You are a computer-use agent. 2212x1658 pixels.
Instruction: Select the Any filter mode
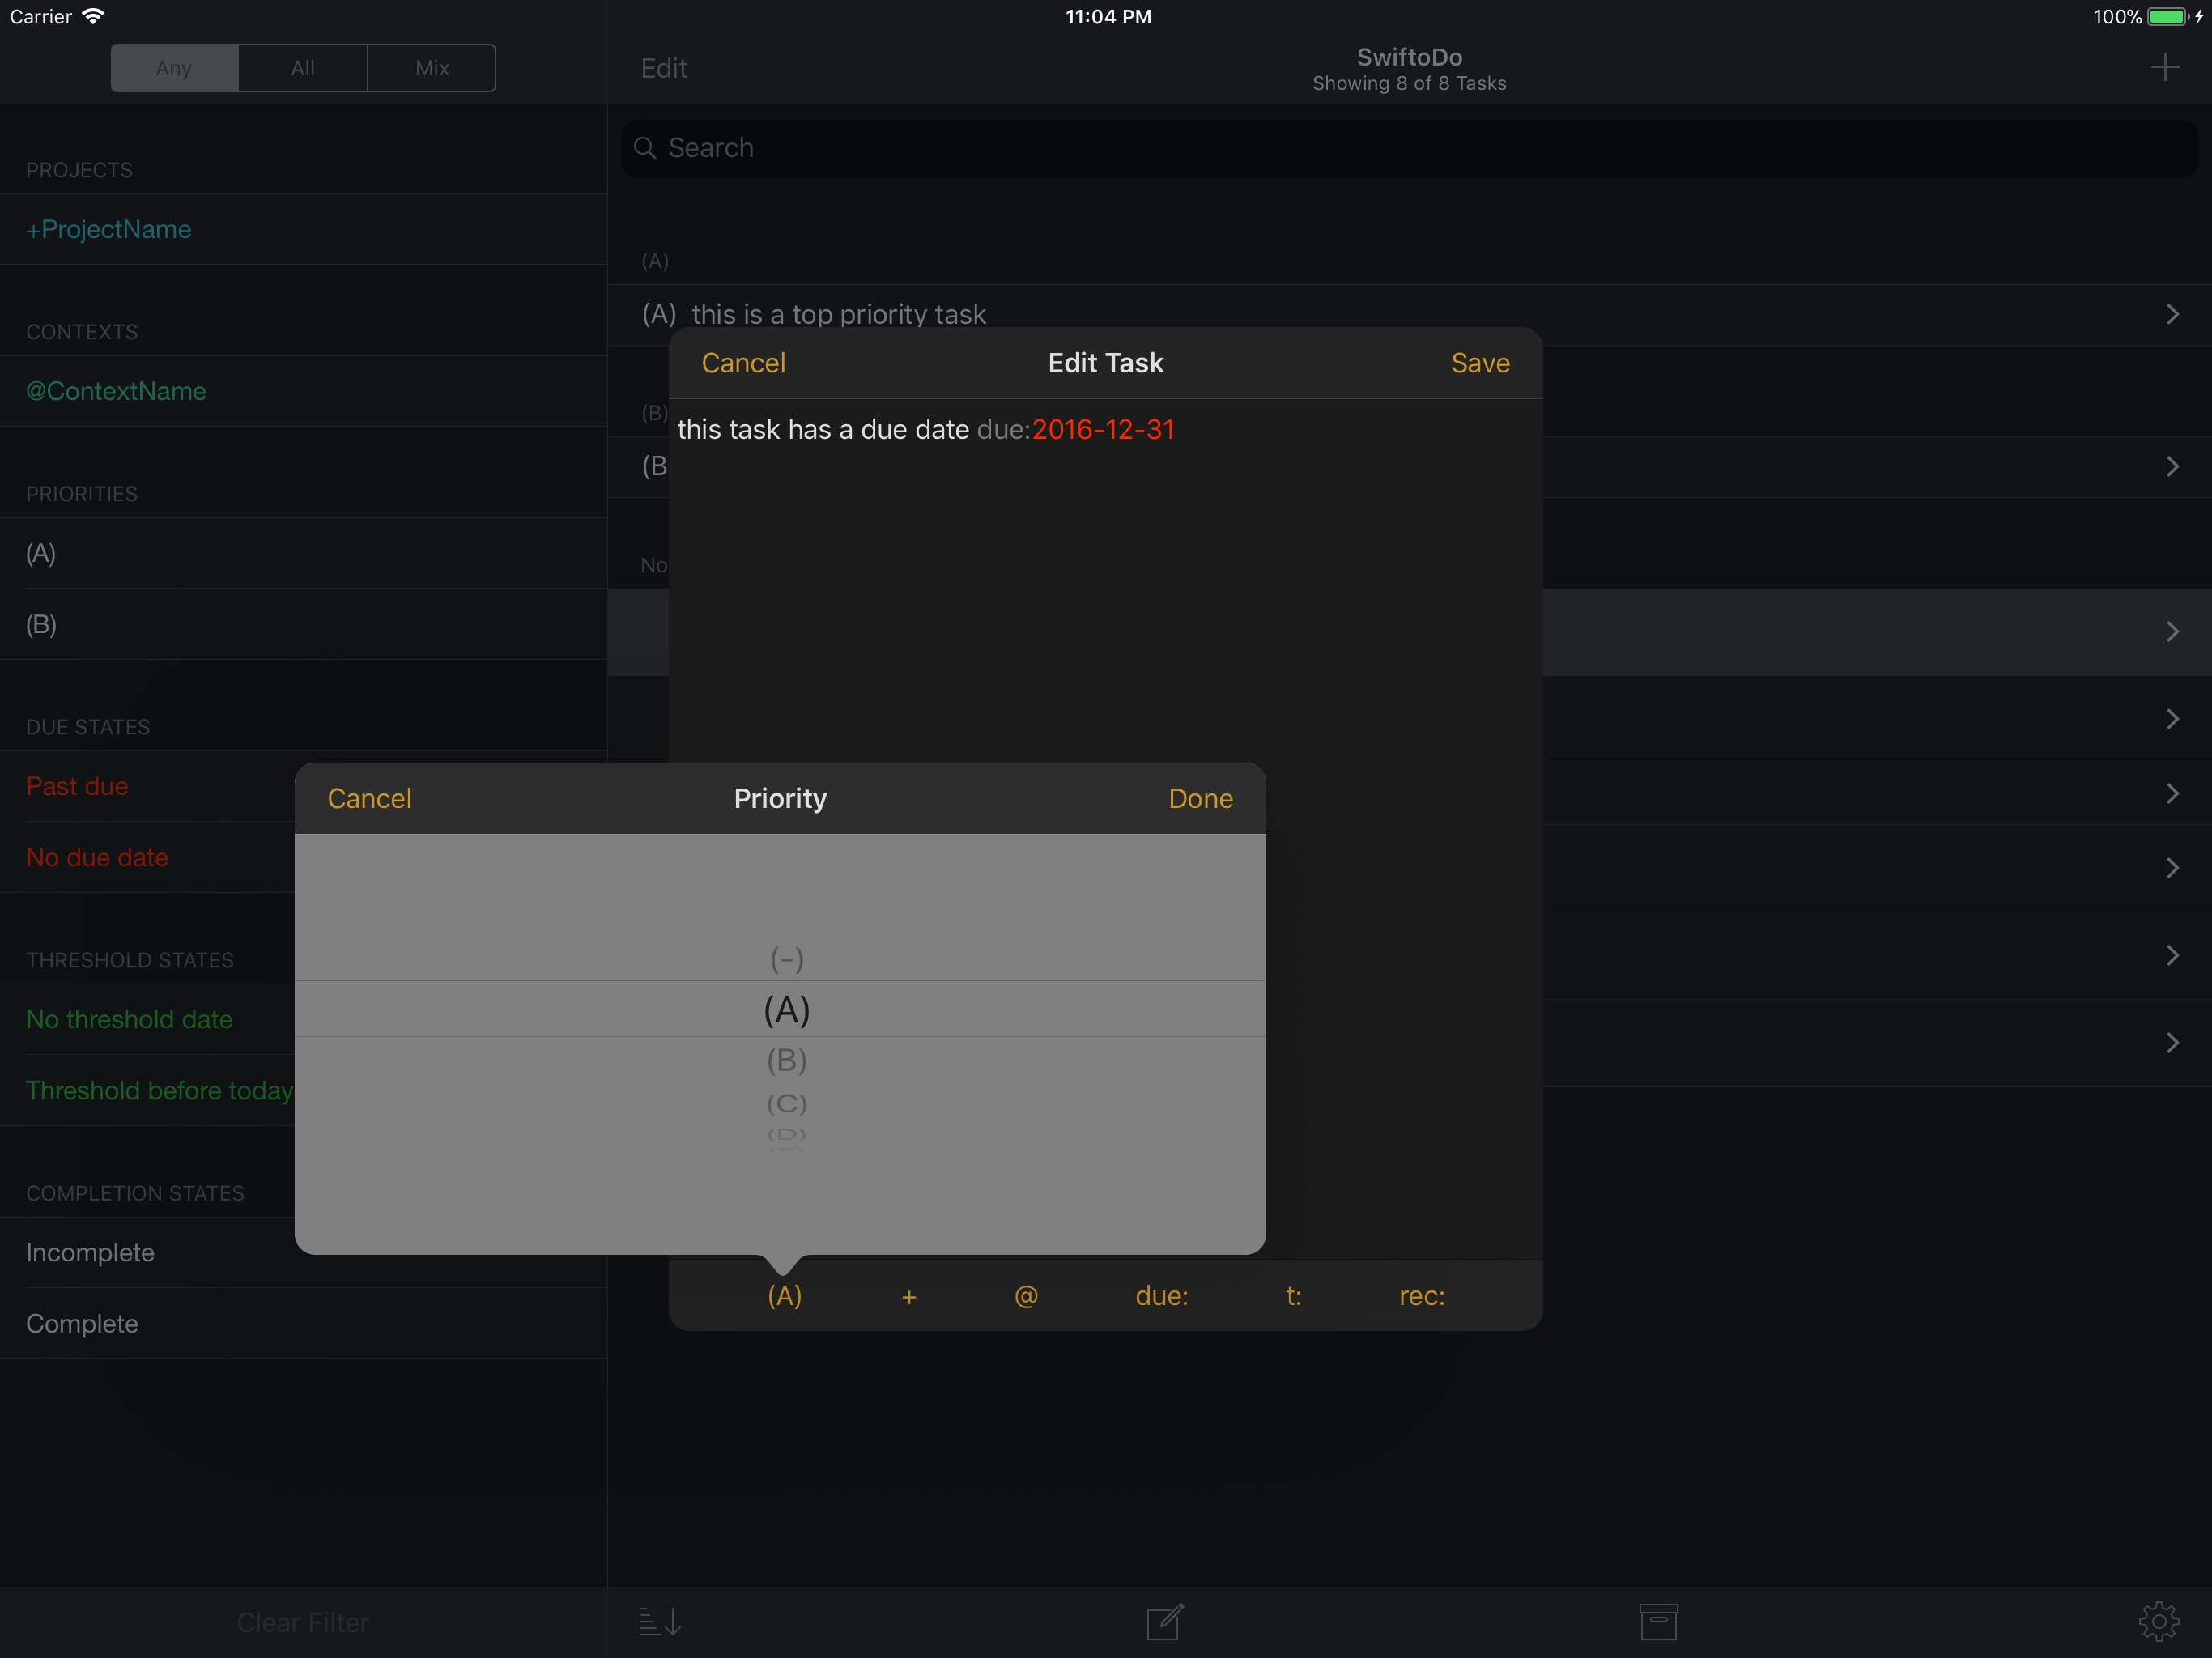174,68
